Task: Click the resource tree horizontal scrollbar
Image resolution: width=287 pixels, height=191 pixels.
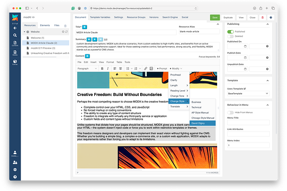Action: 40,57
